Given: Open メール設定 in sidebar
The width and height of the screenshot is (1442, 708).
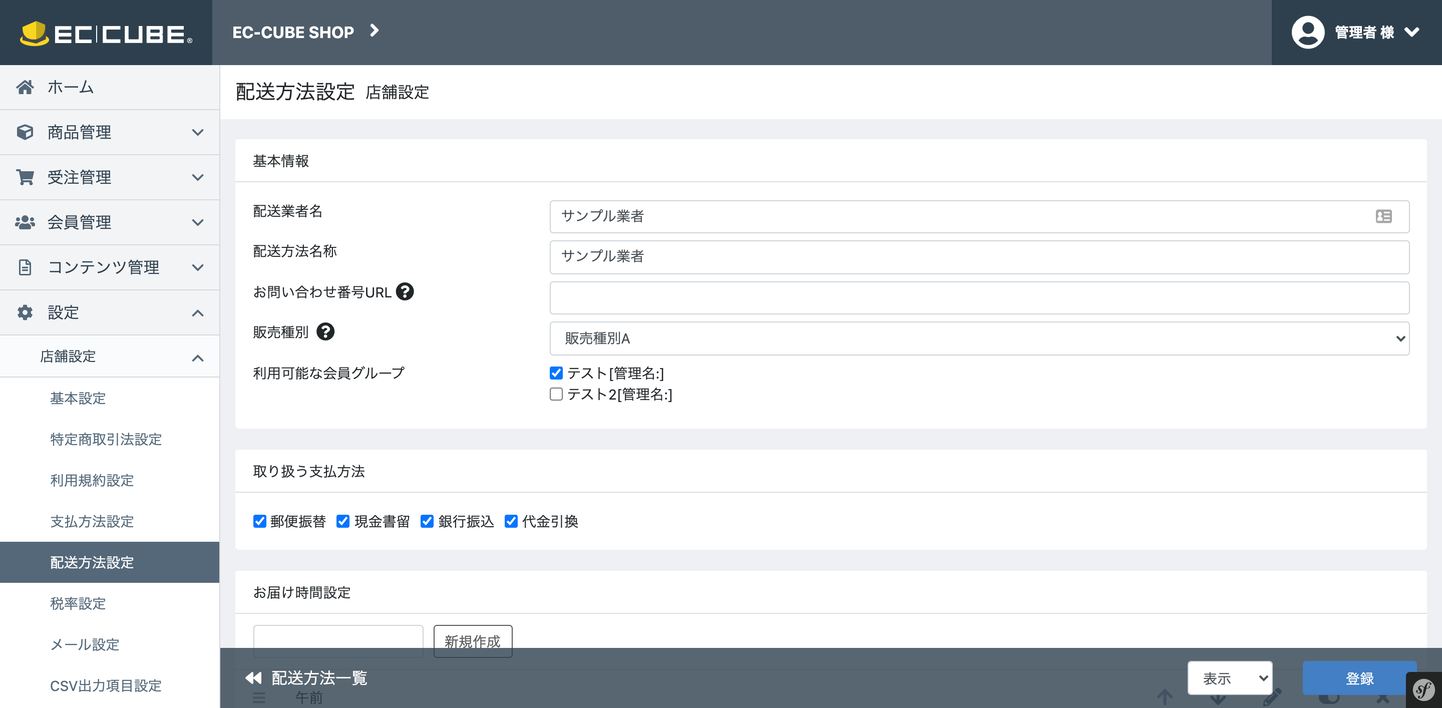Looking at the screenshot, I should tap(85, 644).
